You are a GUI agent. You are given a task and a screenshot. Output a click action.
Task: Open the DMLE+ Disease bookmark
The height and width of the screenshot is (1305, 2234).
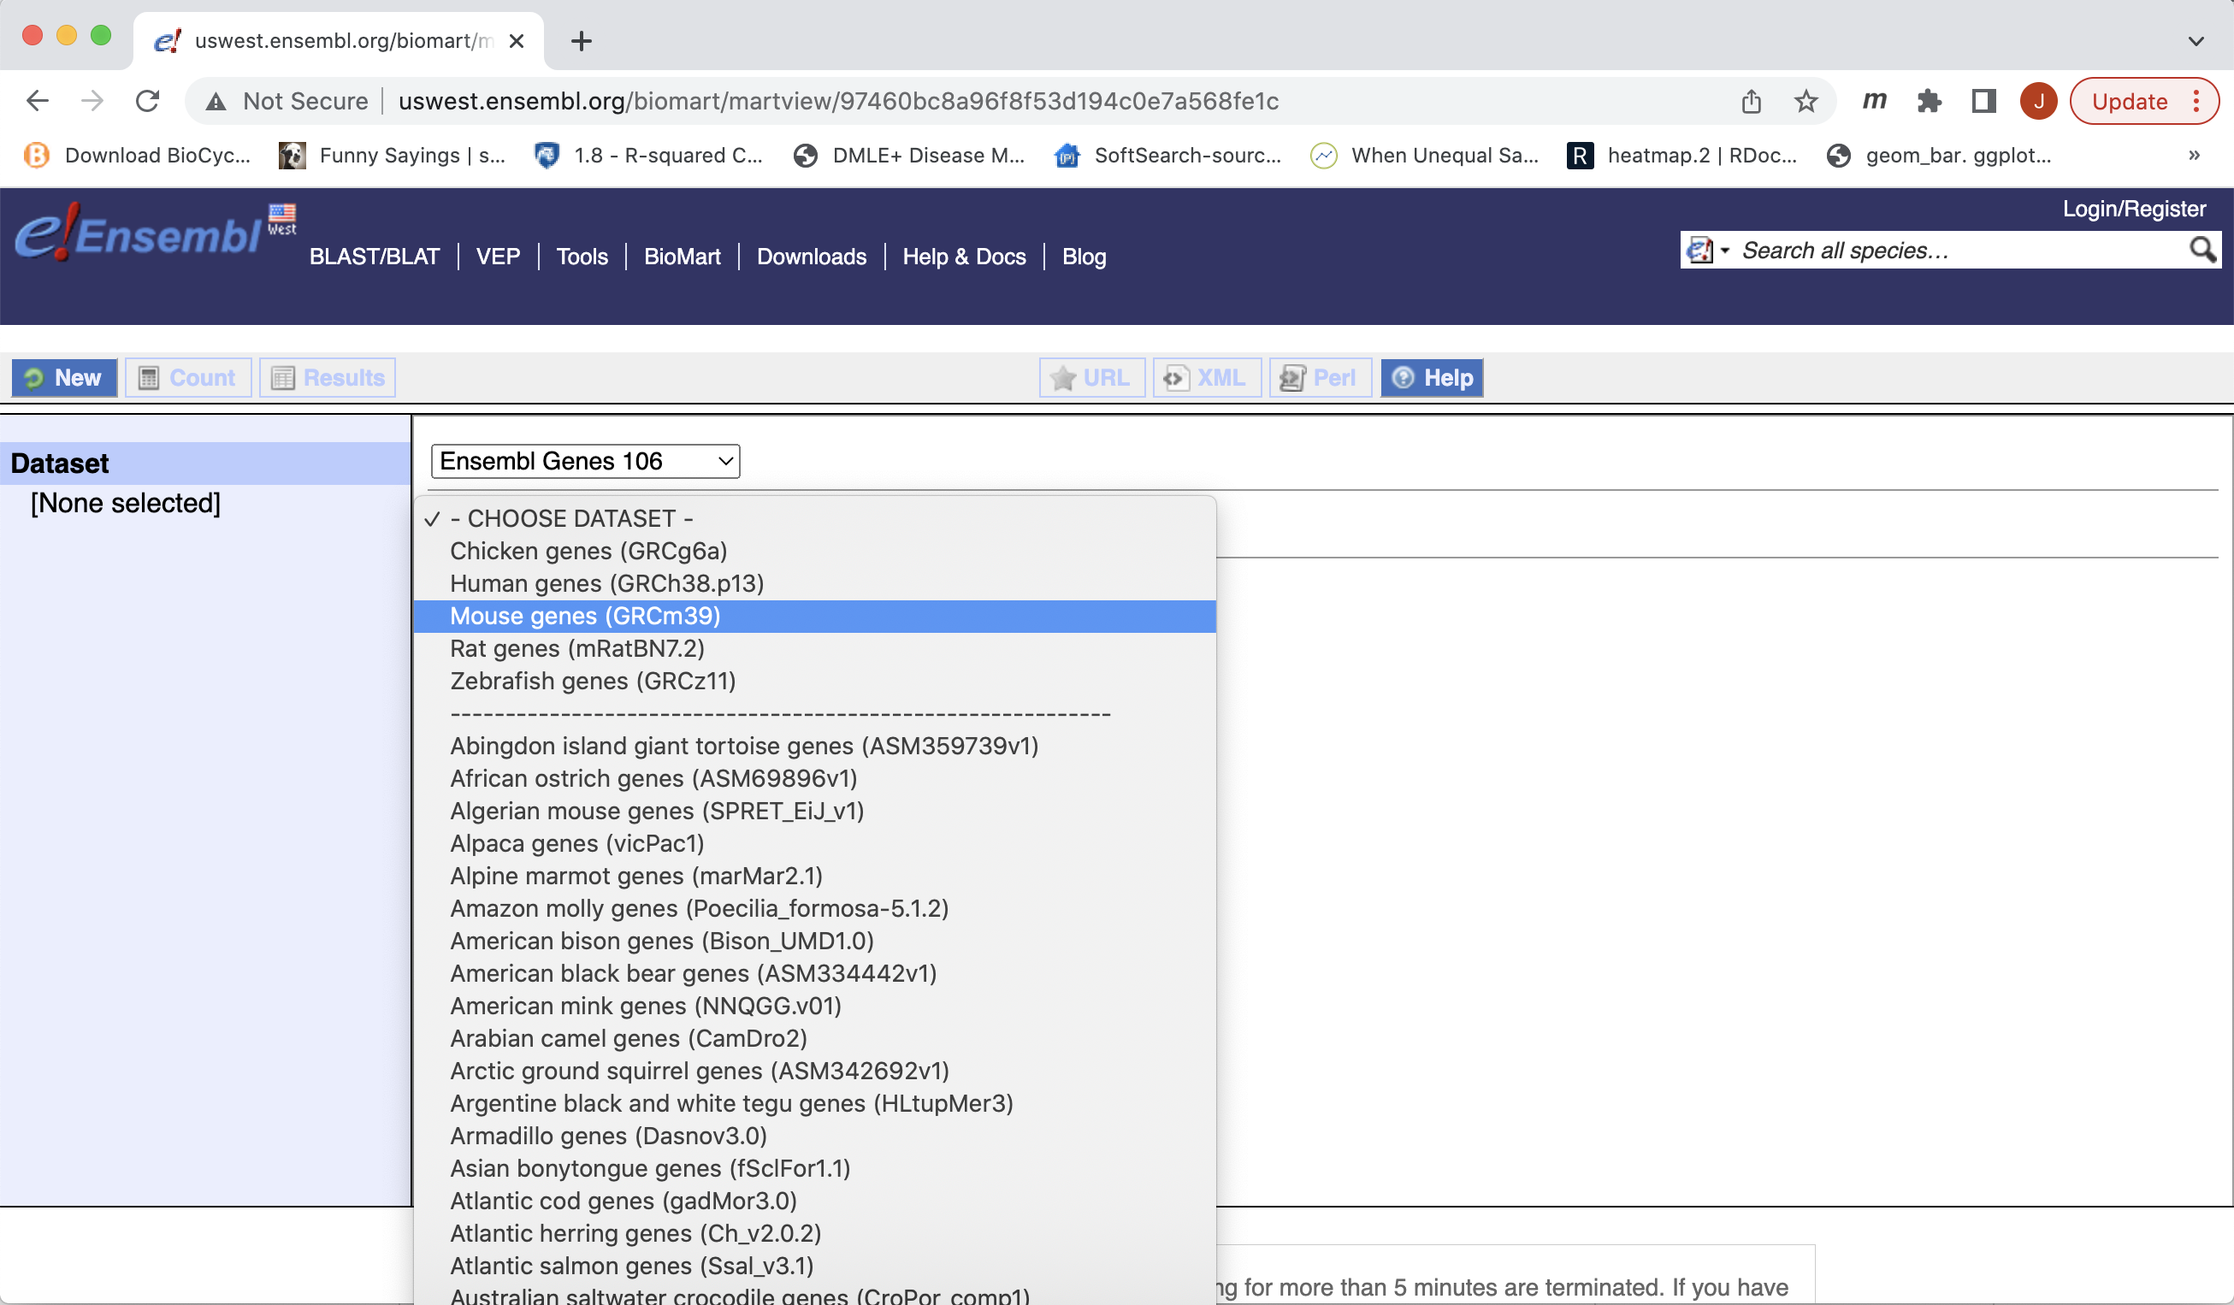pyautogui.click(x=908, y=155)
